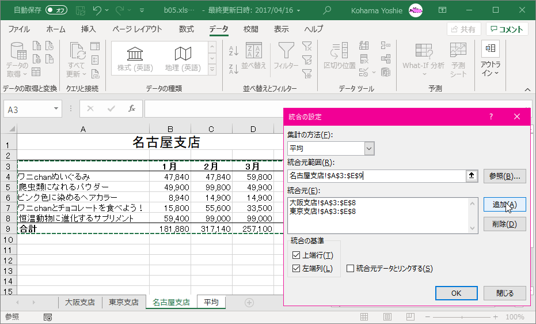536x324 pixels.
Task: Enable 統合元データとリンクする checkbox
Action: [x=351, y=268]
